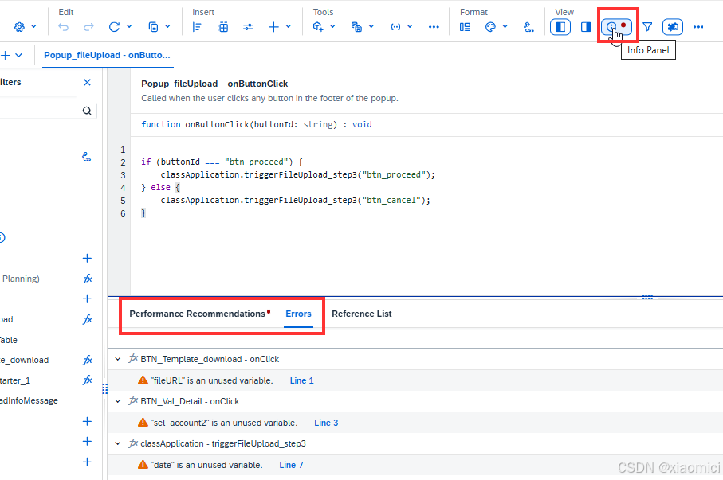Click the script fx icon beside e_download

point(87,360)
